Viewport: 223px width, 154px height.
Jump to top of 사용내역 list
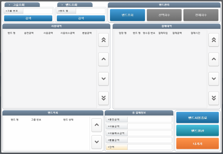tap(103, 40)
